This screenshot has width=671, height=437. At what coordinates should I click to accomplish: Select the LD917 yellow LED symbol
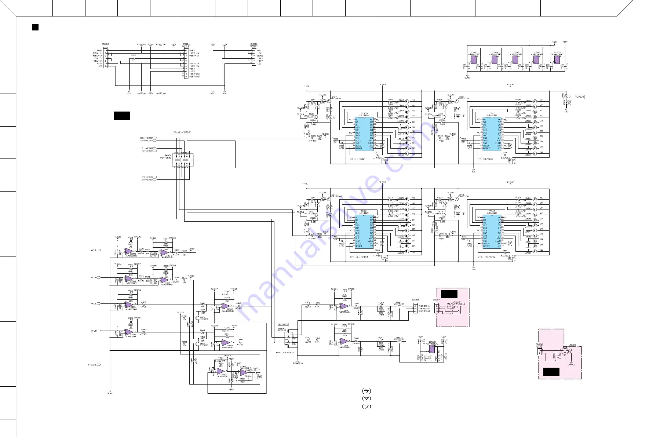[x=535, y=101]
